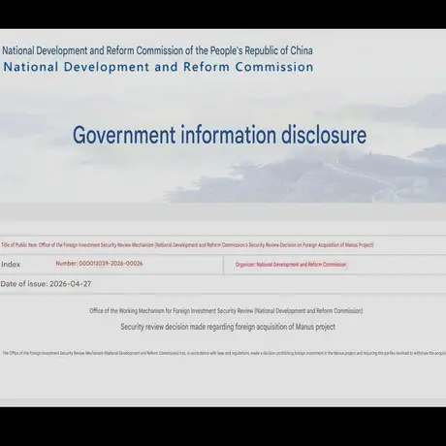The width and height of the screenshot is (446, 446).
Task: Click the "People's Republic of China" header line
Action: pyautogui.click(x=157, y=50)
